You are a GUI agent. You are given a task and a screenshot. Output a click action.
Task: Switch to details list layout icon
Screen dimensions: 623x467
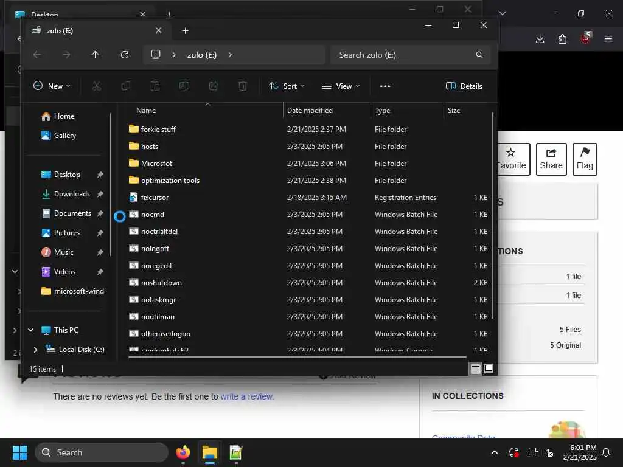(x=476, y=369)
